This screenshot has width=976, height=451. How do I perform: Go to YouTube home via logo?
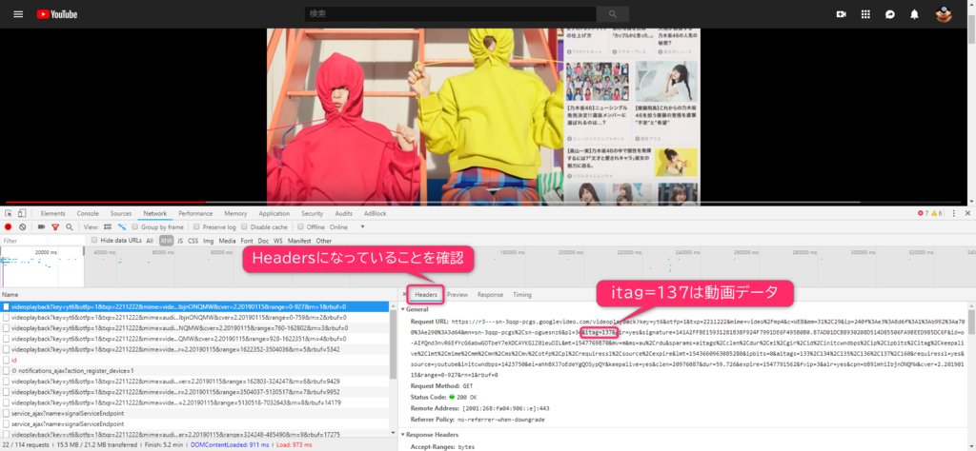pyautogui.click(x=56, y=13)
